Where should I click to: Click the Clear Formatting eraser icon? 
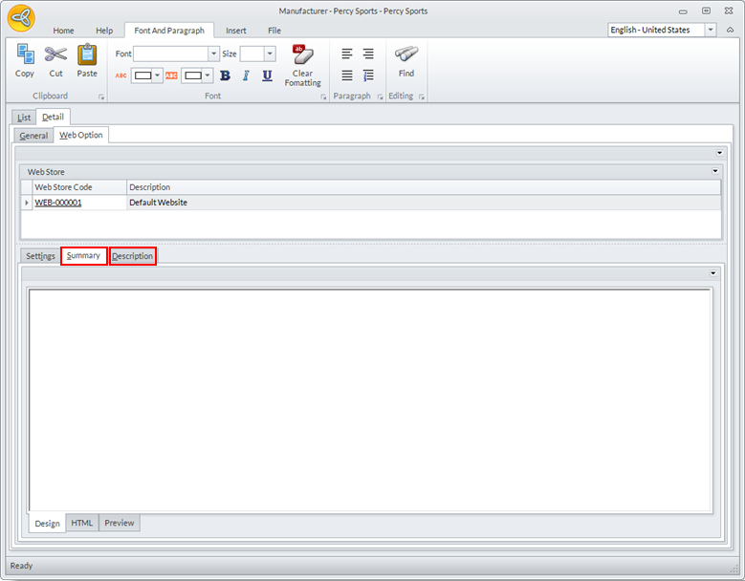click(302, 55)
